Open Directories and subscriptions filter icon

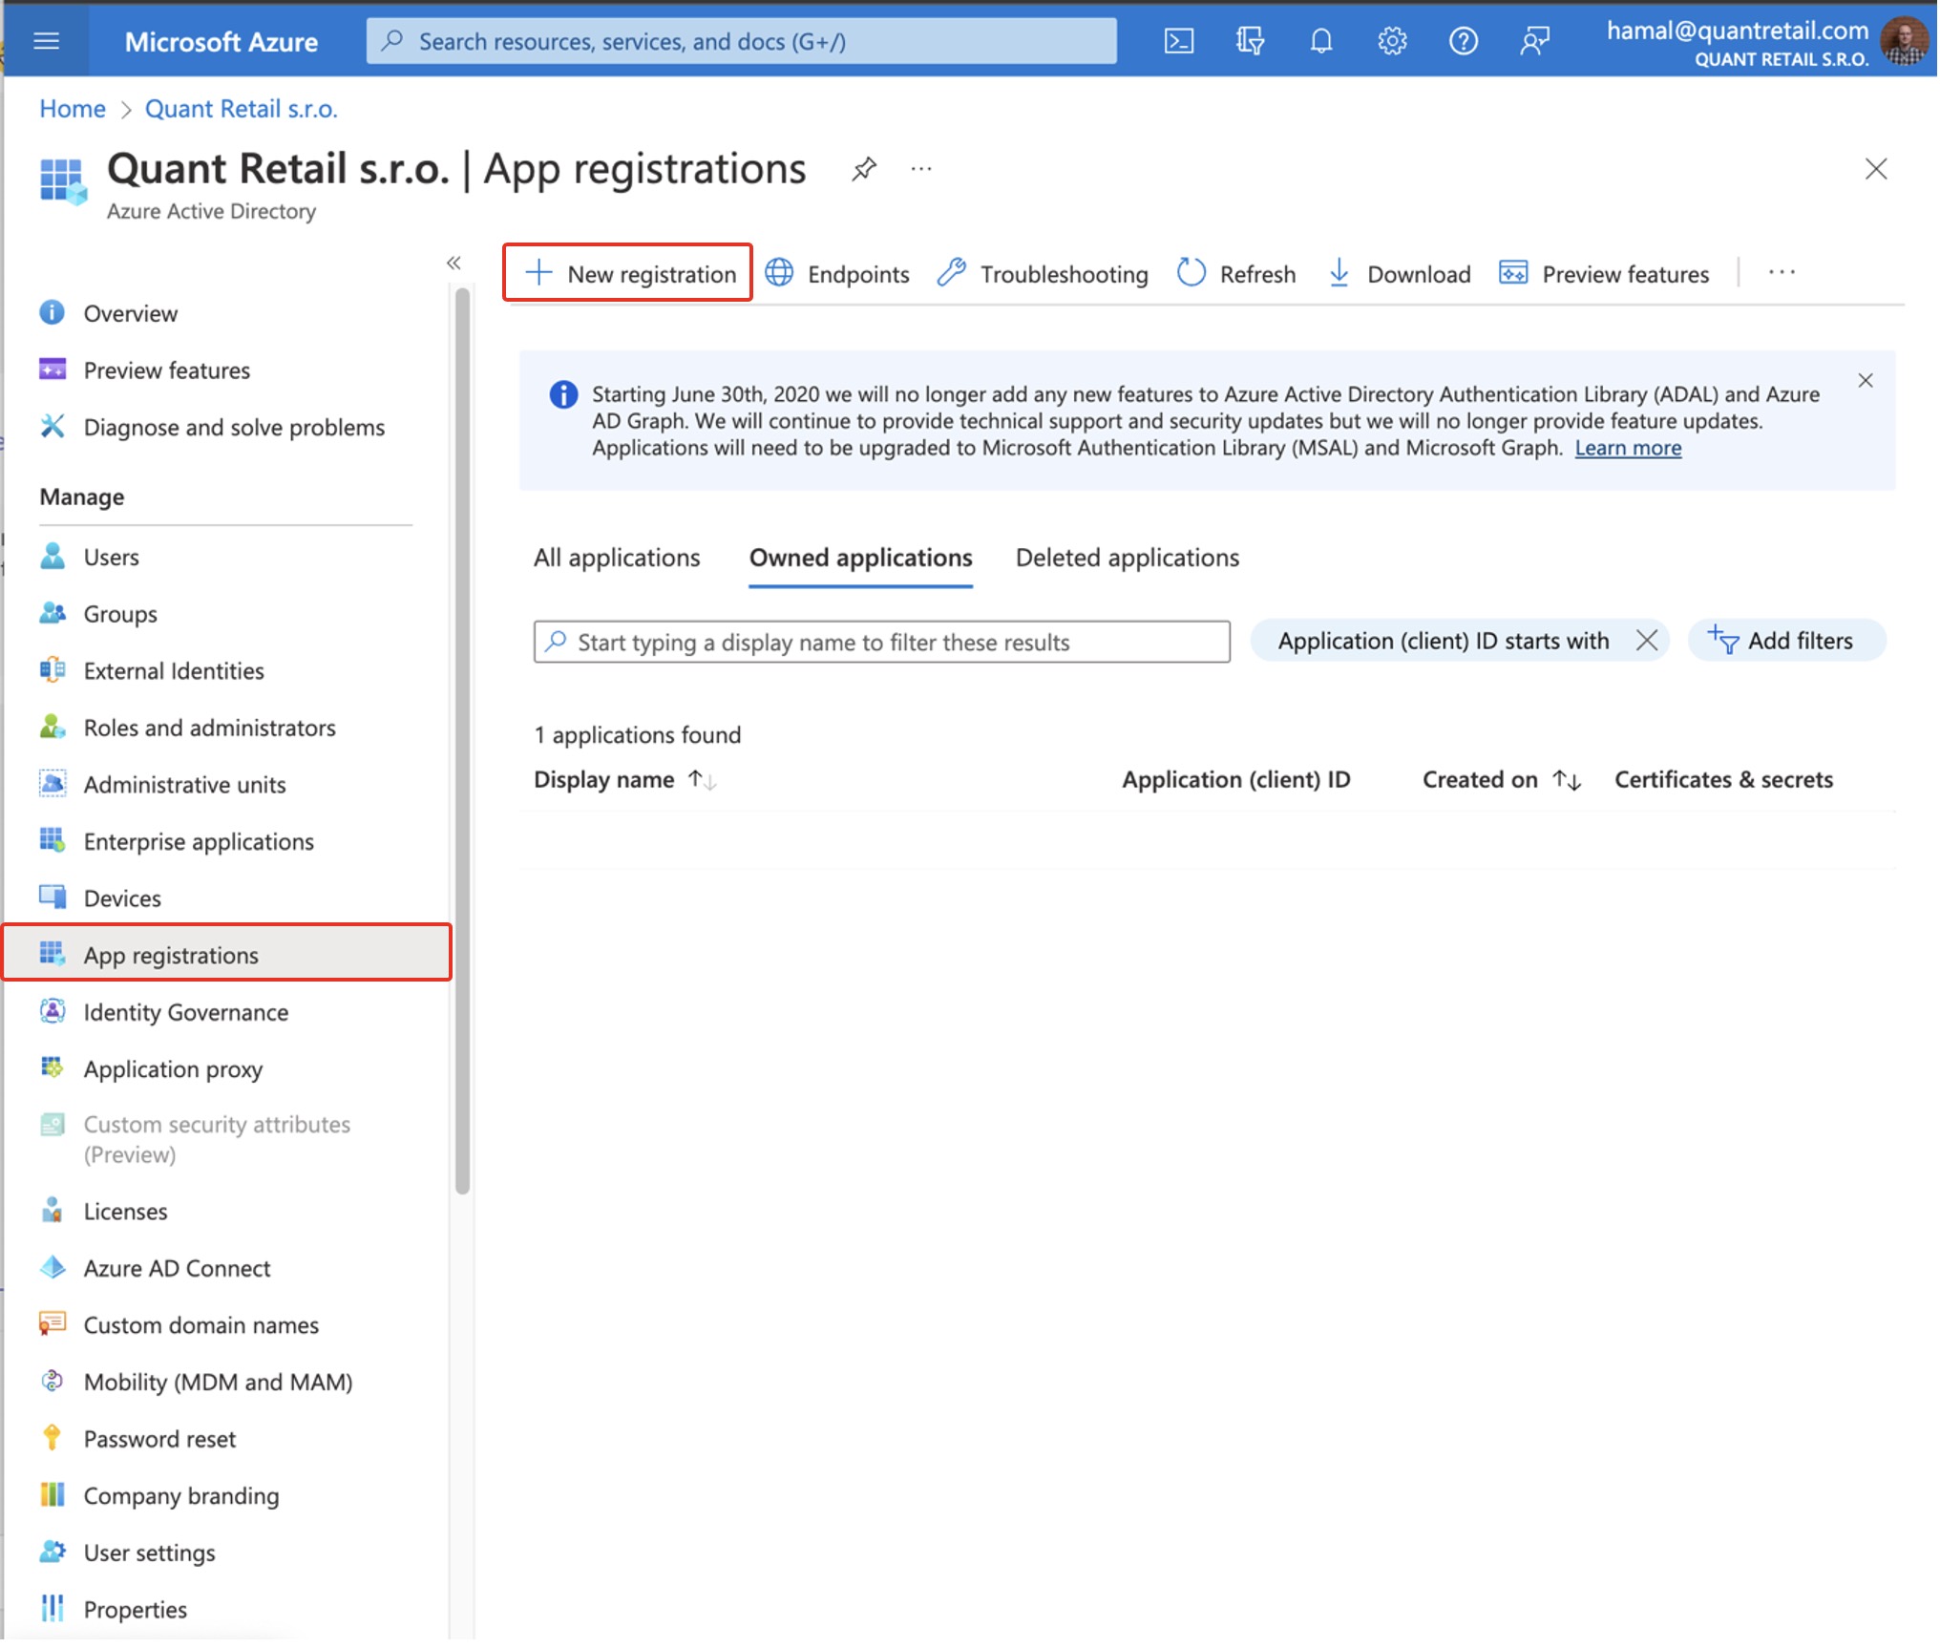(x=1251, y=41)
